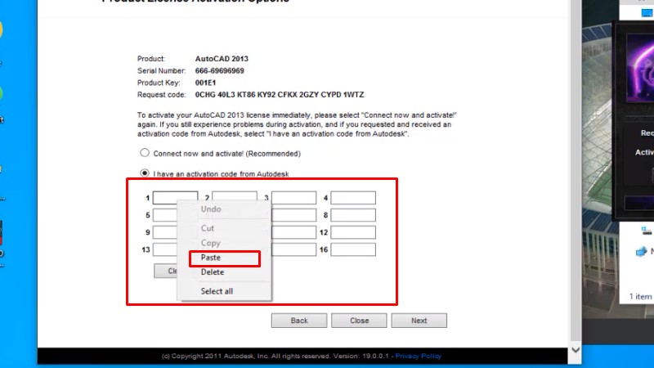The image size is (654, 368).
Task: Click the Close button in dialog
Action: (x=359, y=321)
